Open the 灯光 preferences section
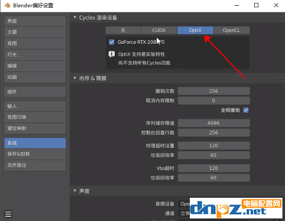Screen dimensions: 285x221 tap(35, 55)
